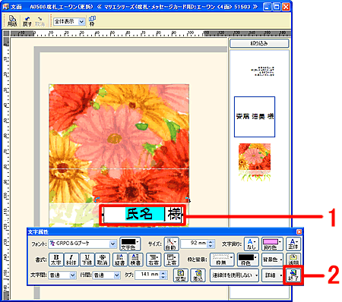Select the name card thumbnail with 様
Screen dimensions: 342x302
point(255,117)
